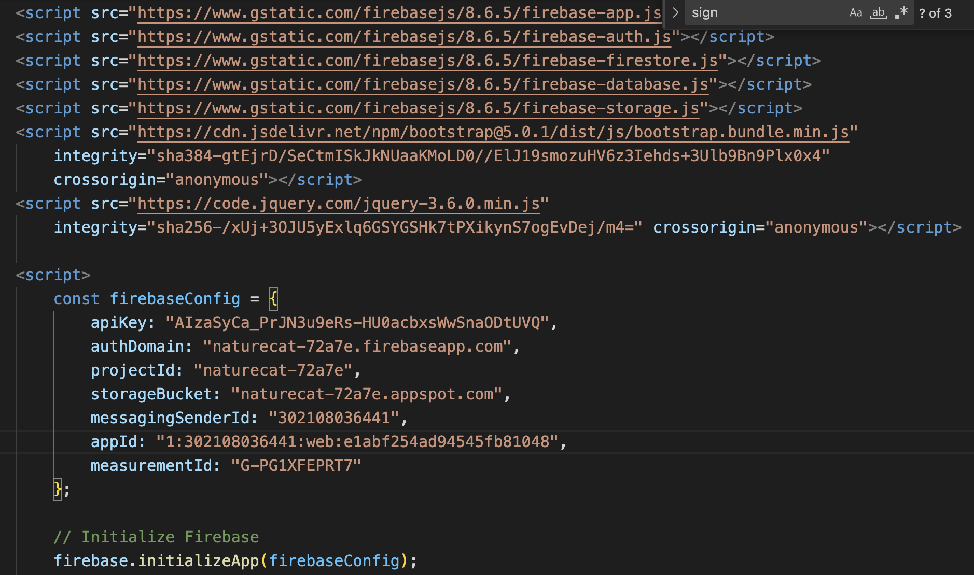Open the firebase-database.js URL link
Screen dimensions: 974x575
pyautogui.click(x=423, y=85)
